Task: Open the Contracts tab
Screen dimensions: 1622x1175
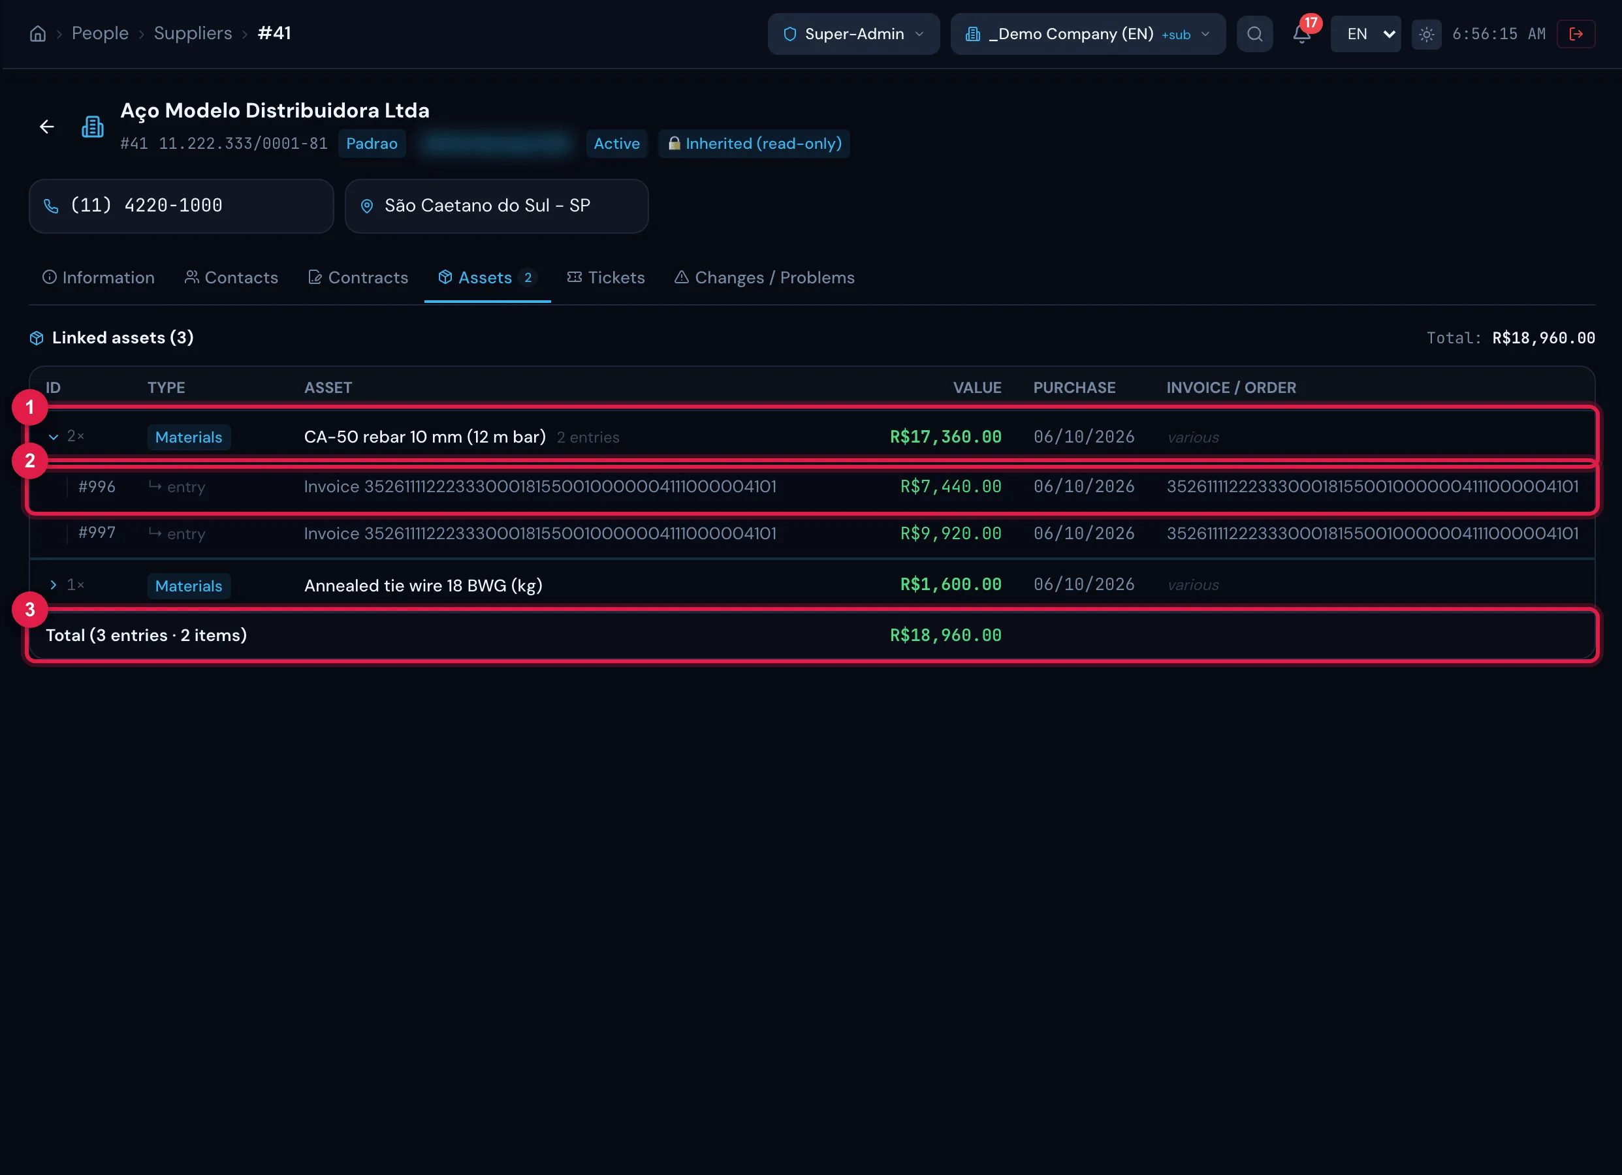Action: [x=358, y=277]
